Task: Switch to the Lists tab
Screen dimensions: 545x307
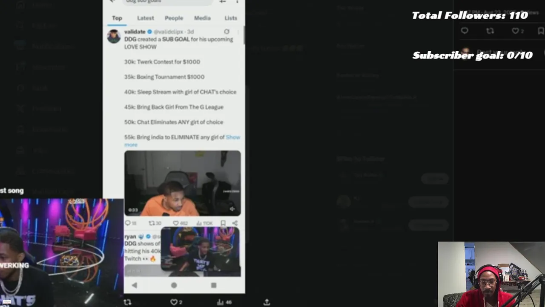Action: coord(231,18)
